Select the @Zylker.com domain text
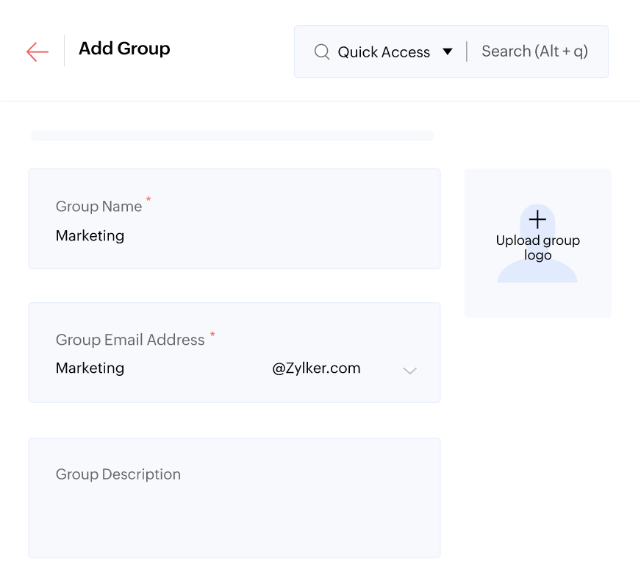This screenshot has width=641, height=581. pos(316,368)
